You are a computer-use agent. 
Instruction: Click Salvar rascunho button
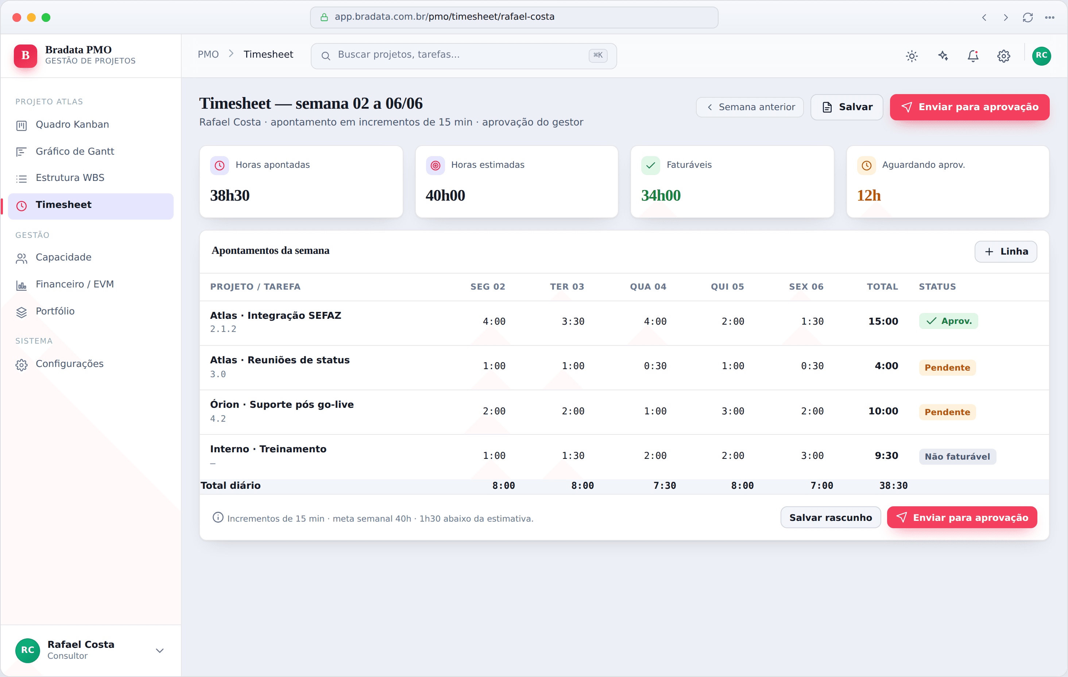[x=830, y=518]
